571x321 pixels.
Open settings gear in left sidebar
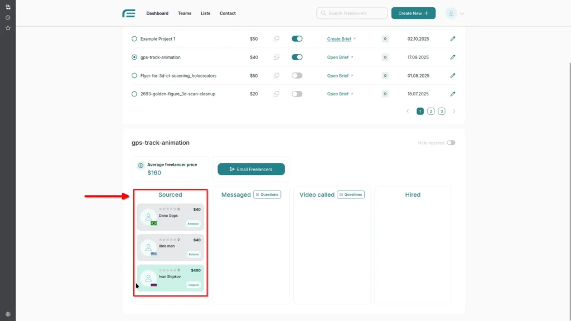8,314
